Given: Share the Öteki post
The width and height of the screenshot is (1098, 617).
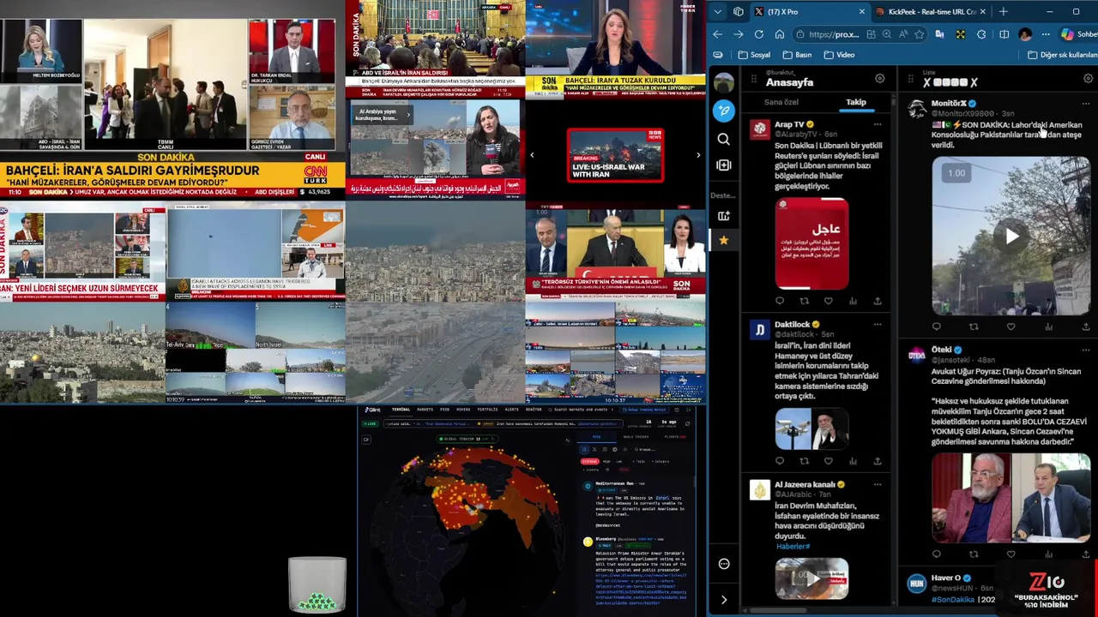Looking at the screenshot, I should click(1086, 554).
